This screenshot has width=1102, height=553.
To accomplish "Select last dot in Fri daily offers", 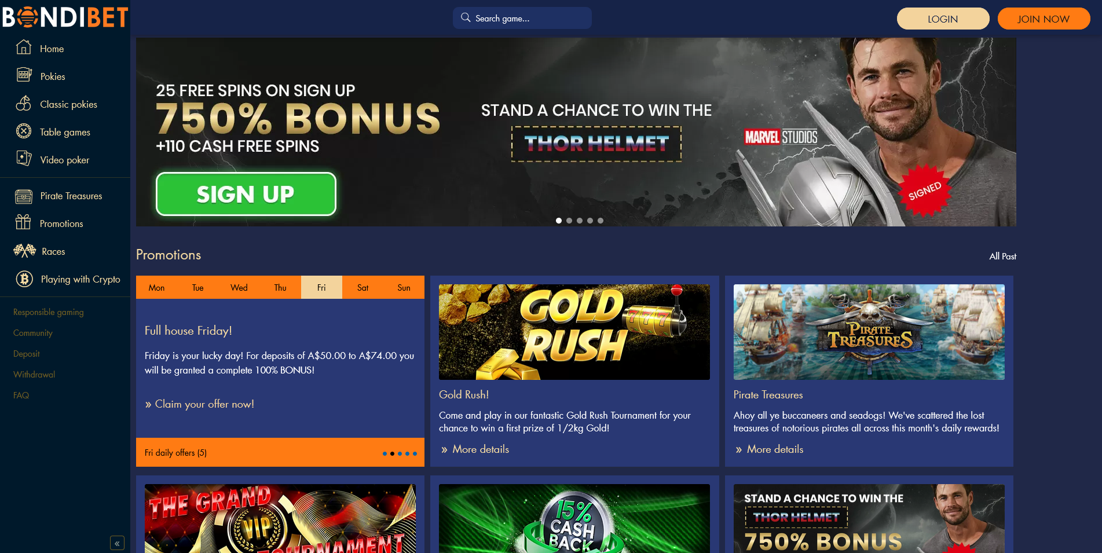I will point(415,453).
